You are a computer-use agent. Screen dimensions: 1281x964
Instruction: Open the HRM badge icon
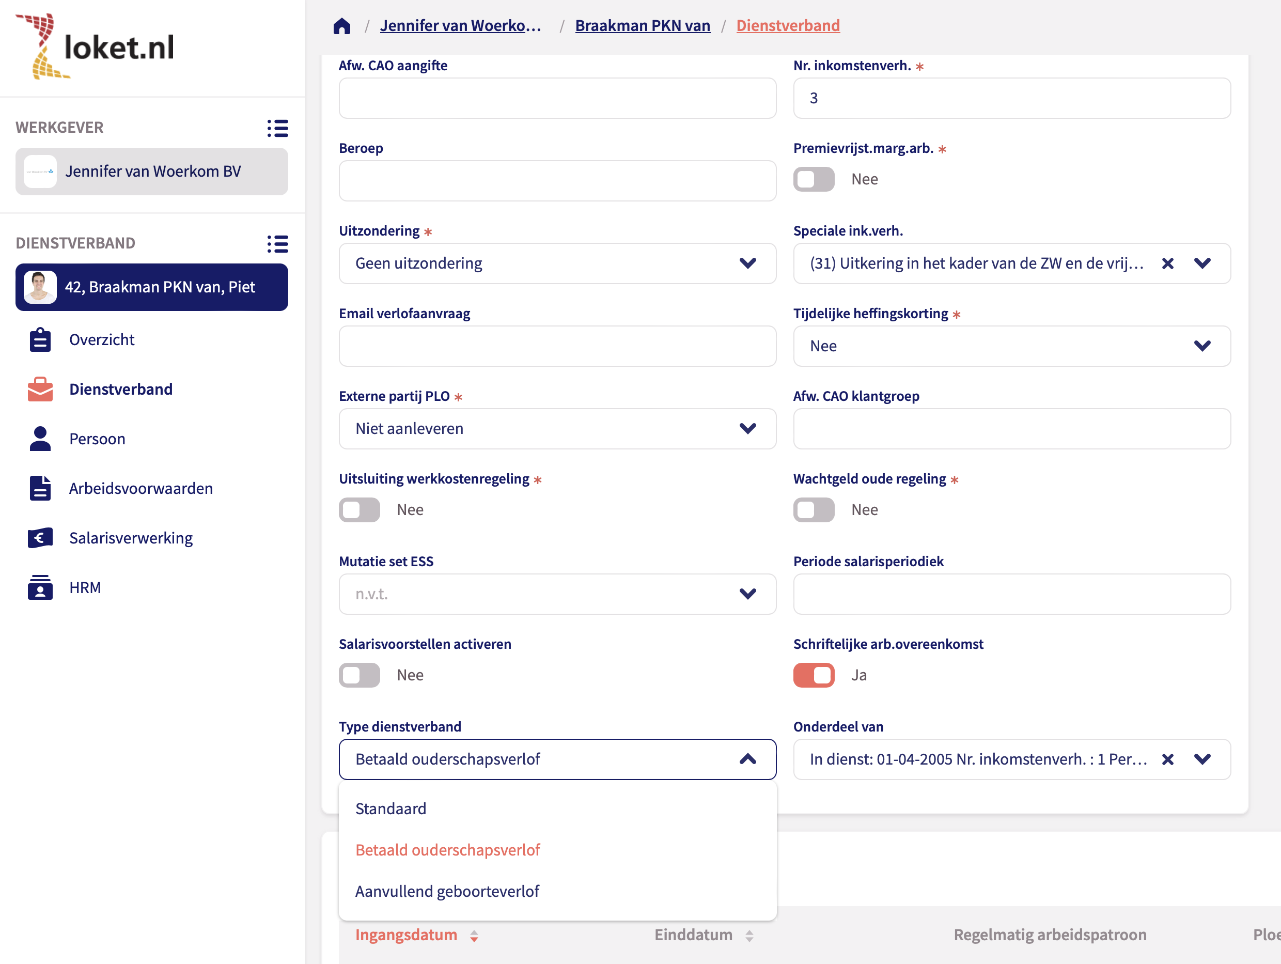(x=39, y=587)
